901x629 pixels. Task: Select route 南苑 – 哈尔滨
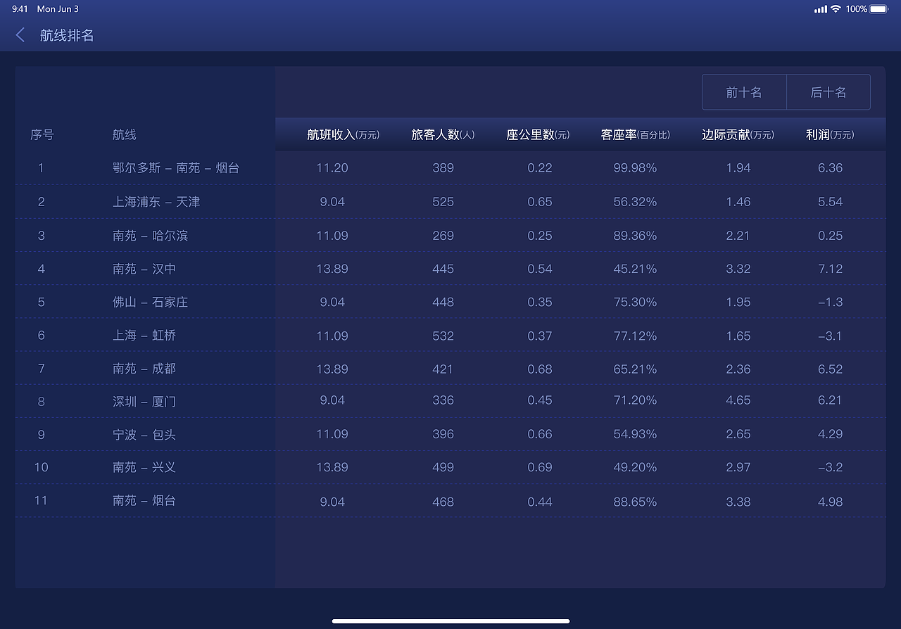(150, 235)
